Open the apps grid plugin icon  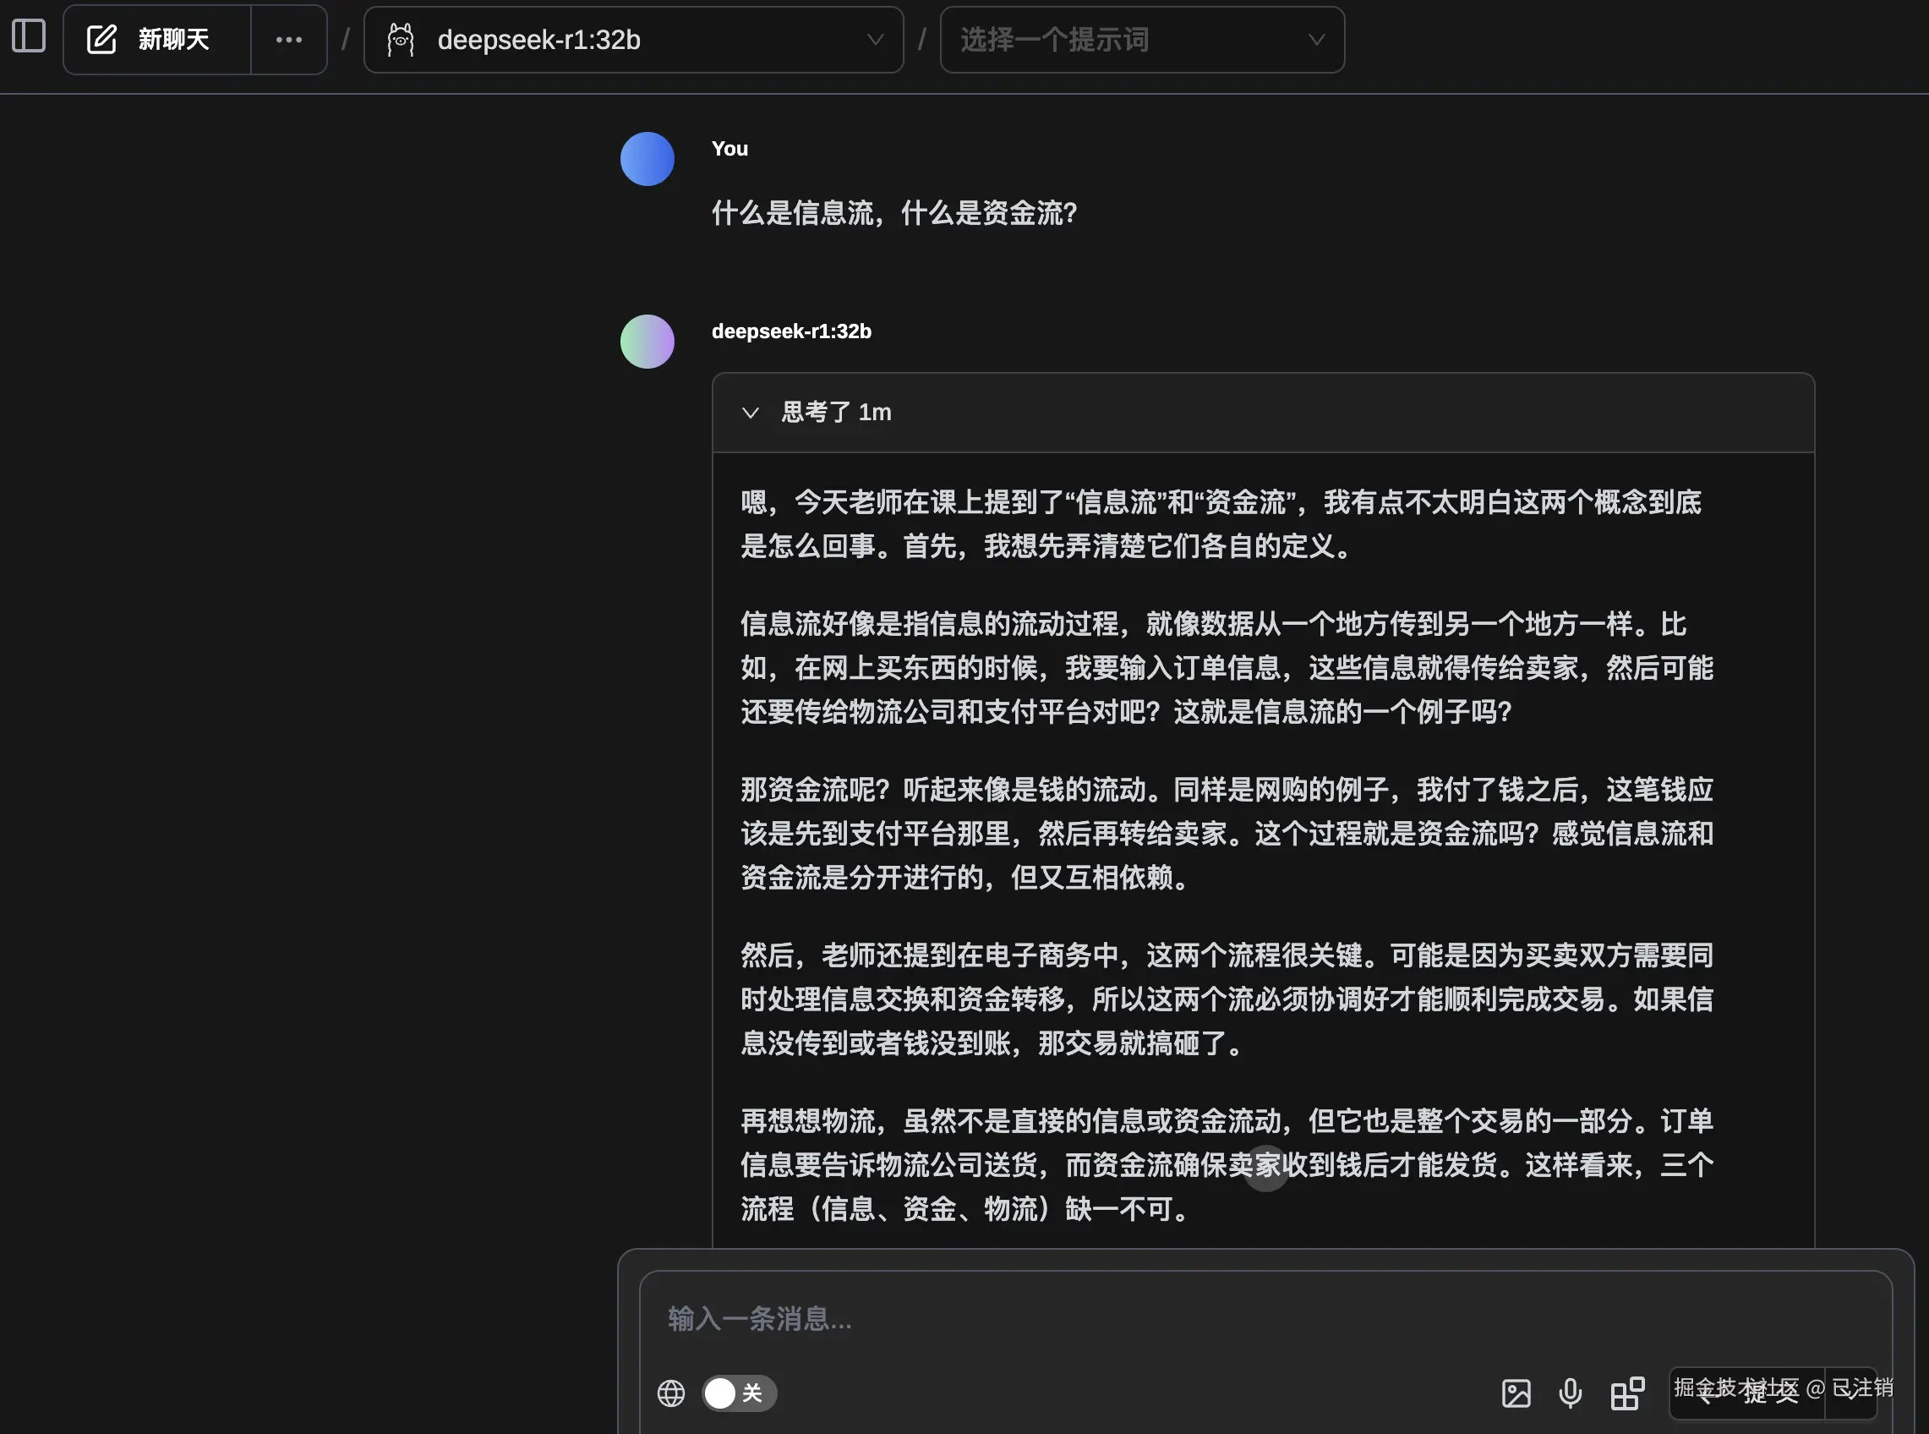pos(1627,1393)
